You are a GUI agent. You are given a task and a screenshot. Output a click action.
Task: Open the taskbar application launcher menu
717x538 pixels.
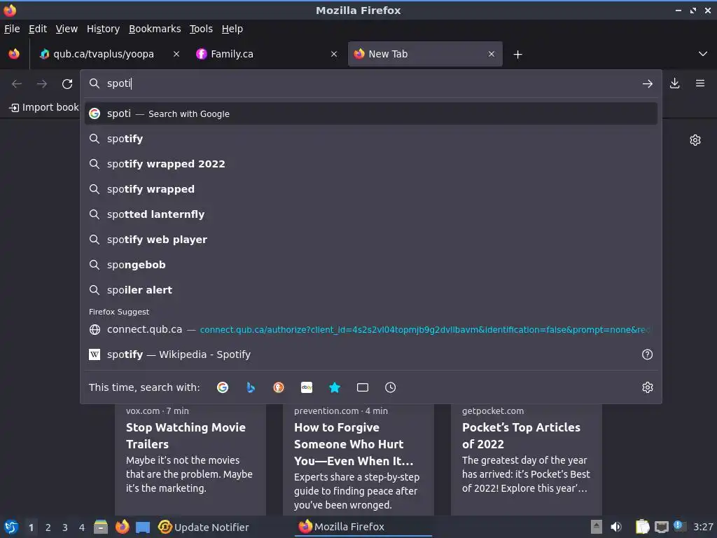(11, 527)
